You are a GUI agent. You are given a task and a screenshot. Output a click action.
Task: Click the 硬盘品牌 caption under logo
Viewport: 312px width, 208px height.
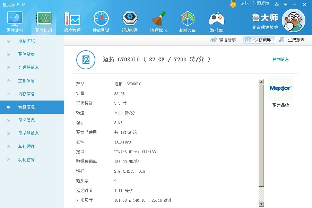click(280, 105)
